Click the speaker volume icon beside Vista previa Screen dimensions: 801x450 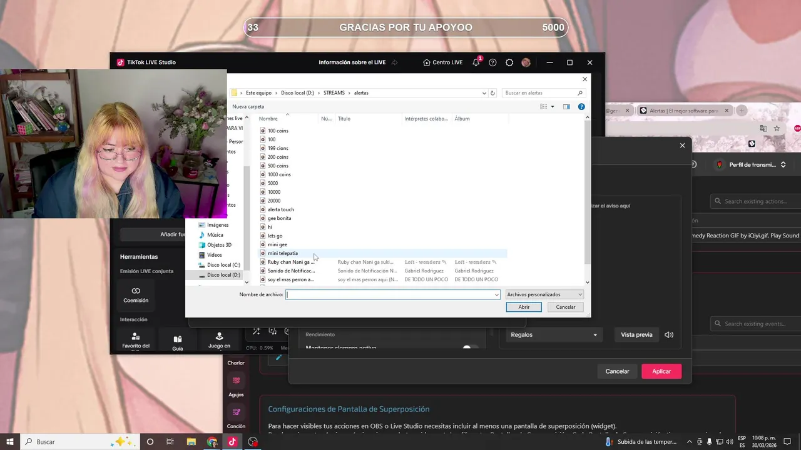(669, 334)
